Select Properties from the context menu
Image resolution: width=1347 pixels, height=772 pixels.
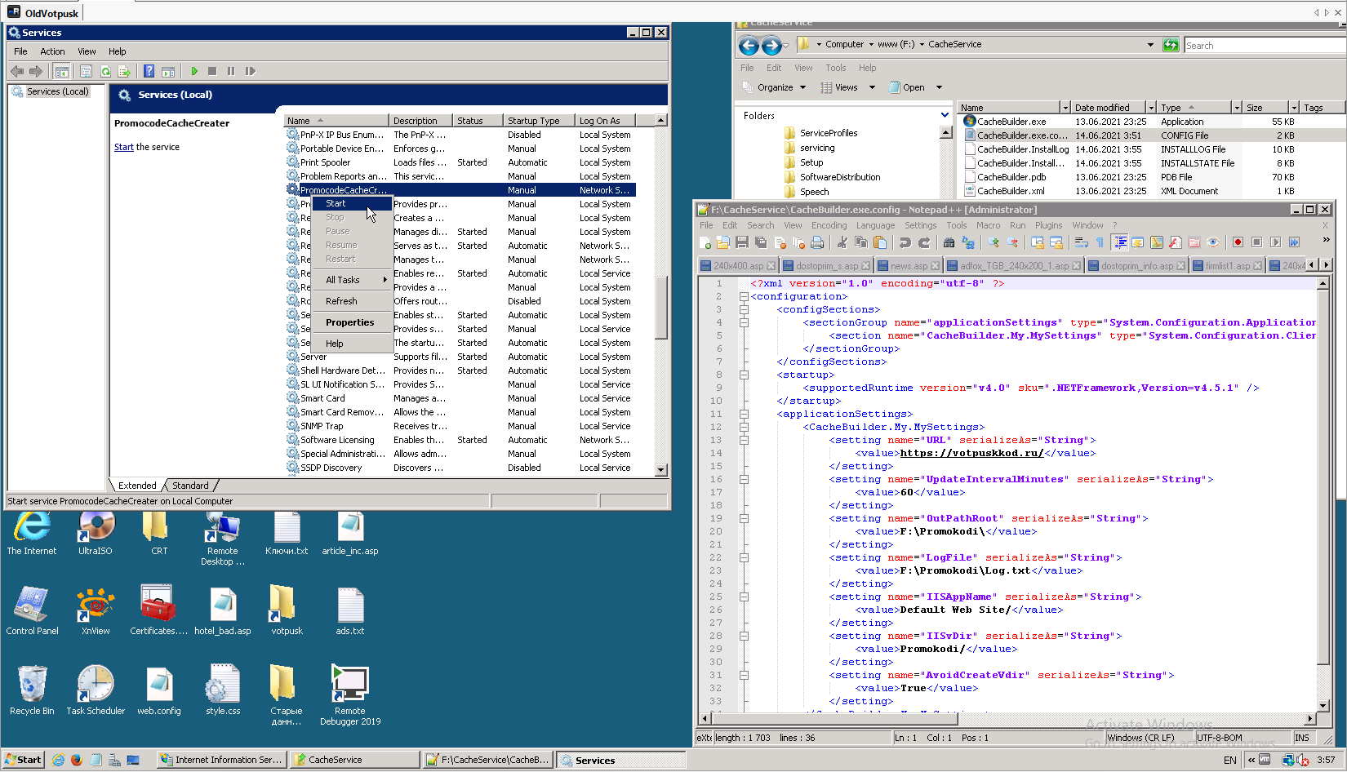[349, 322]
